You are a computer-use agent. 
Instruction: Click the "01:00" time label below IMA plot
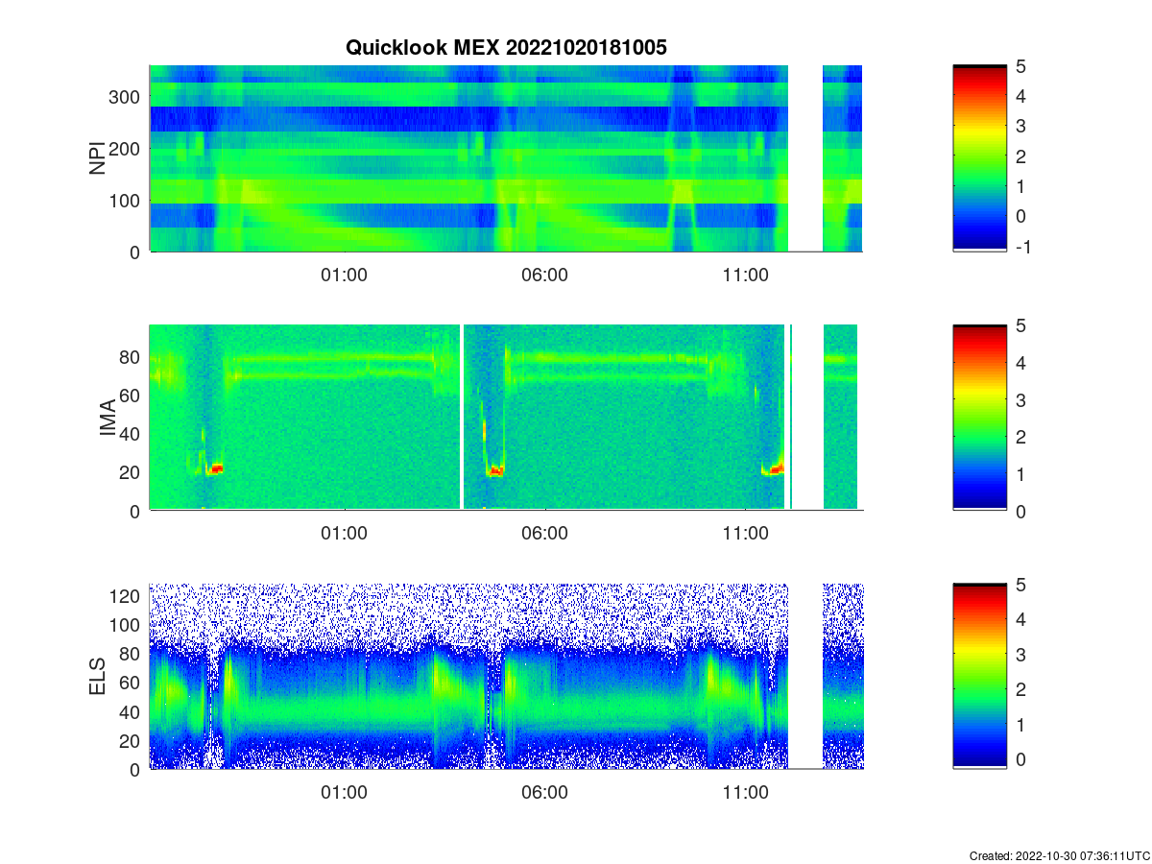tap(344, 534)
